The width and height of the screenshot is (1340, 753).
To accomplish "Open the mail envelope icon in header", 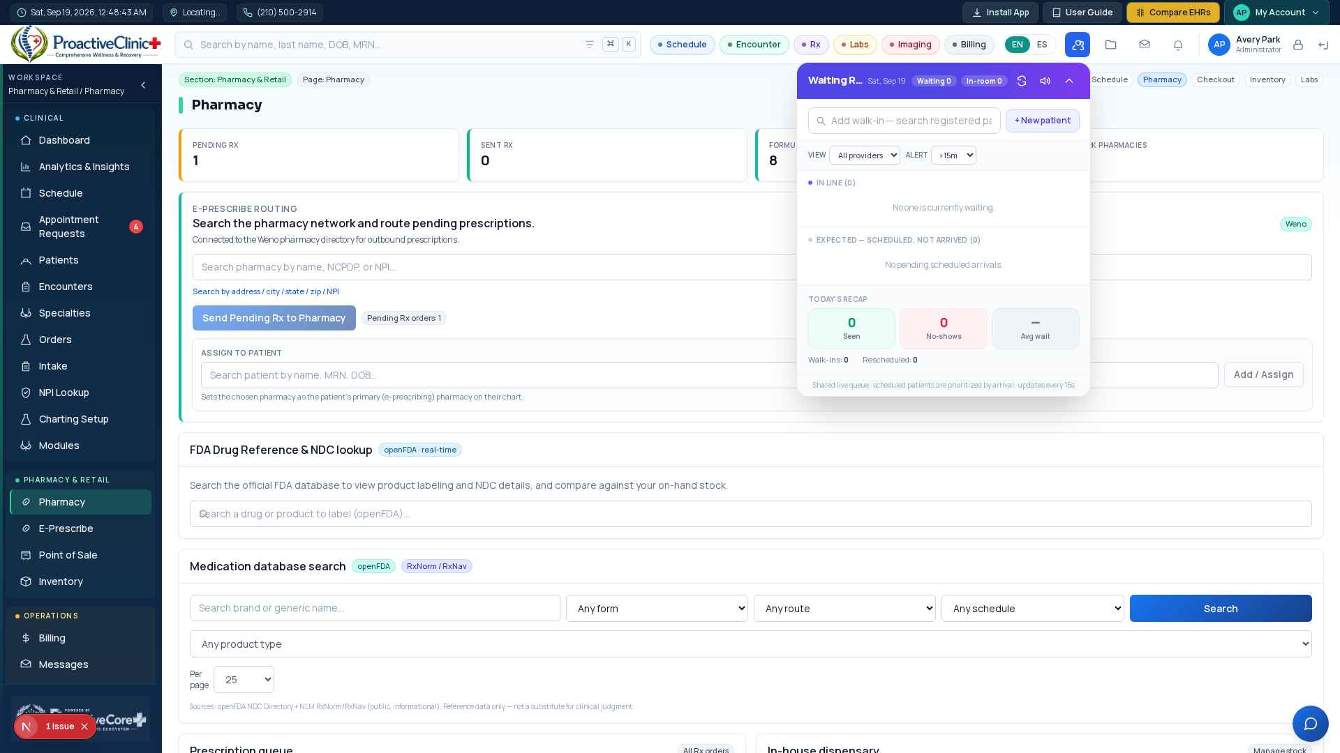I will pos(1145,45).
